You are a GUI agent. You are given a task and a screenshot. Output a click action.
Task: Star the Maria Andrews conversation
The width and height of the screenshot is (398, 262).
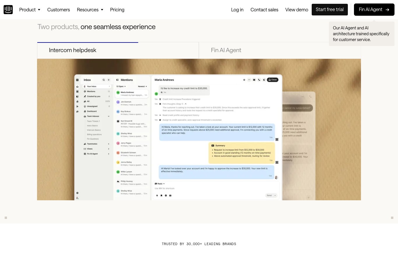pos(244,80)
